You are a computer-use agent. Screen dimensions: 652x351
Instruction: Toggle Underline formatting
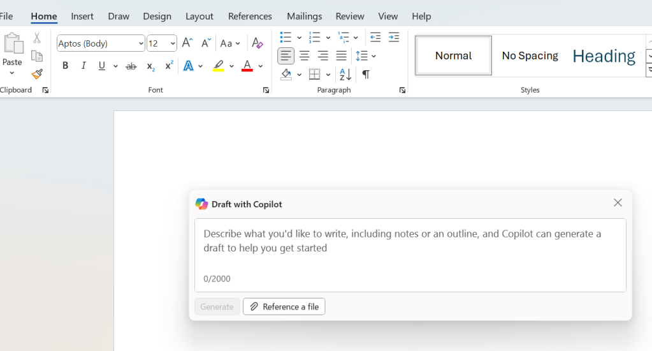click(x=101, y=66)
